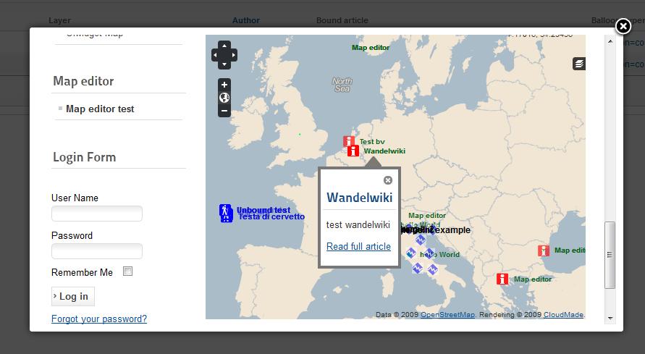Open the Read full article link
The width and height of the screenshot is (645, 354).
[358, 246]
